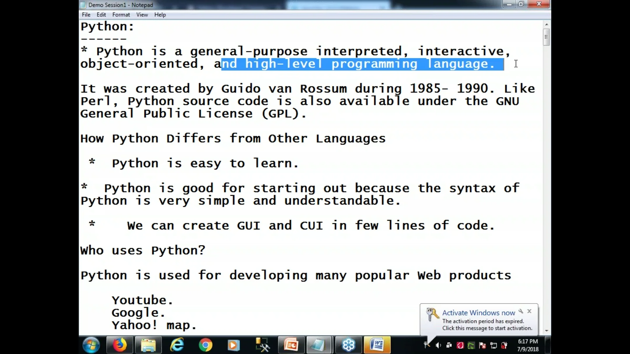630x354 pixels.
Task: Click the overlapping-windows tray icon
Action: (x=449, y=345)
